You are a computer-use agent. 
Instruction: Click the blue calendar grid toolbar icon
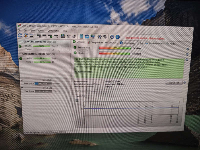click(81, 36)
